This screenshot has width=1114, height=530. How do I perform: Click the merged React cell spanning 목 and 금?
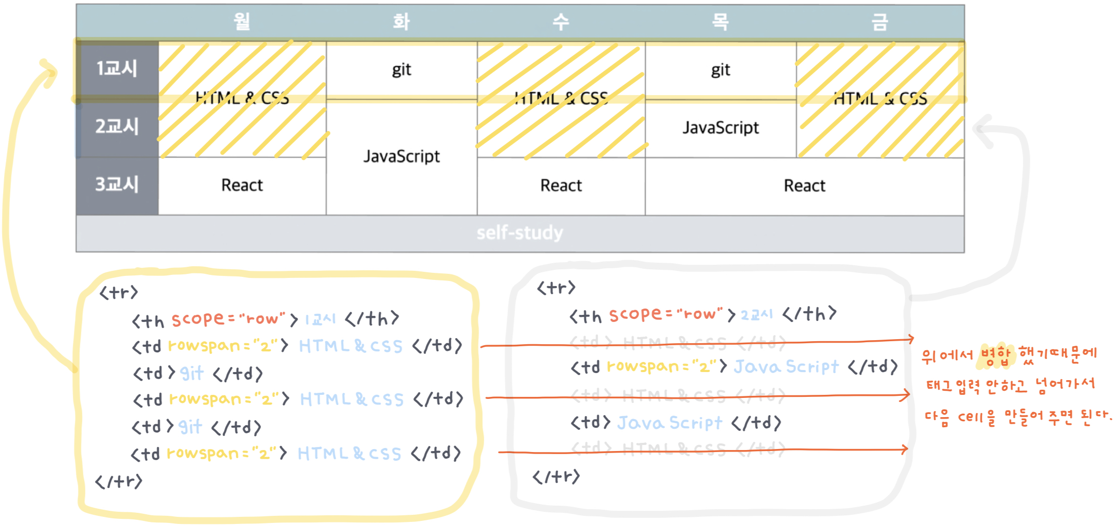[804, 186]
